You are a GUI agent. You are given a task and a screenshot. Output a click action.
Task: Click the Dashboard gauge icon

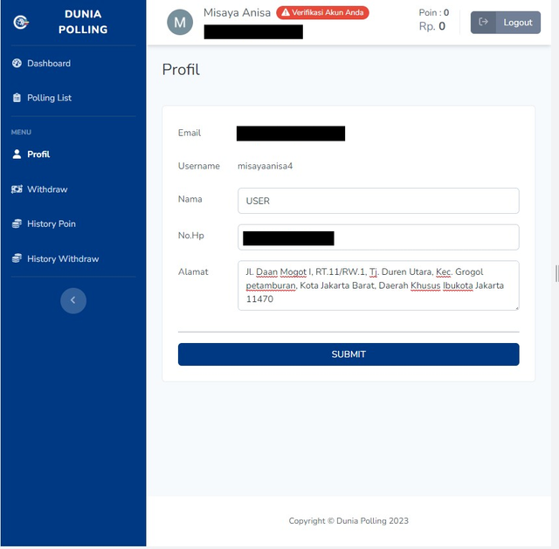[17, 63]
